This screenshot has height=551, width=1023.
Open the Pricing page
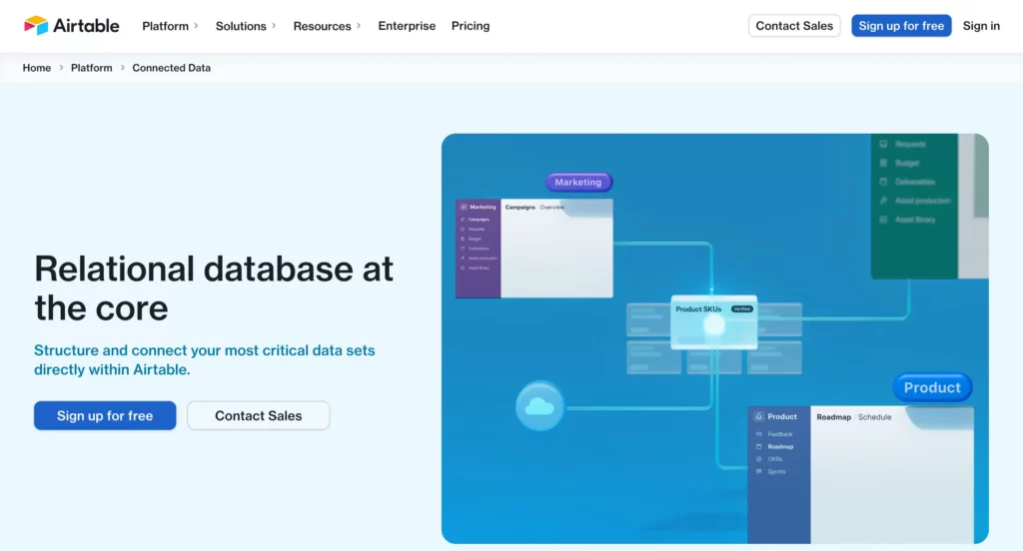(471, 26)
